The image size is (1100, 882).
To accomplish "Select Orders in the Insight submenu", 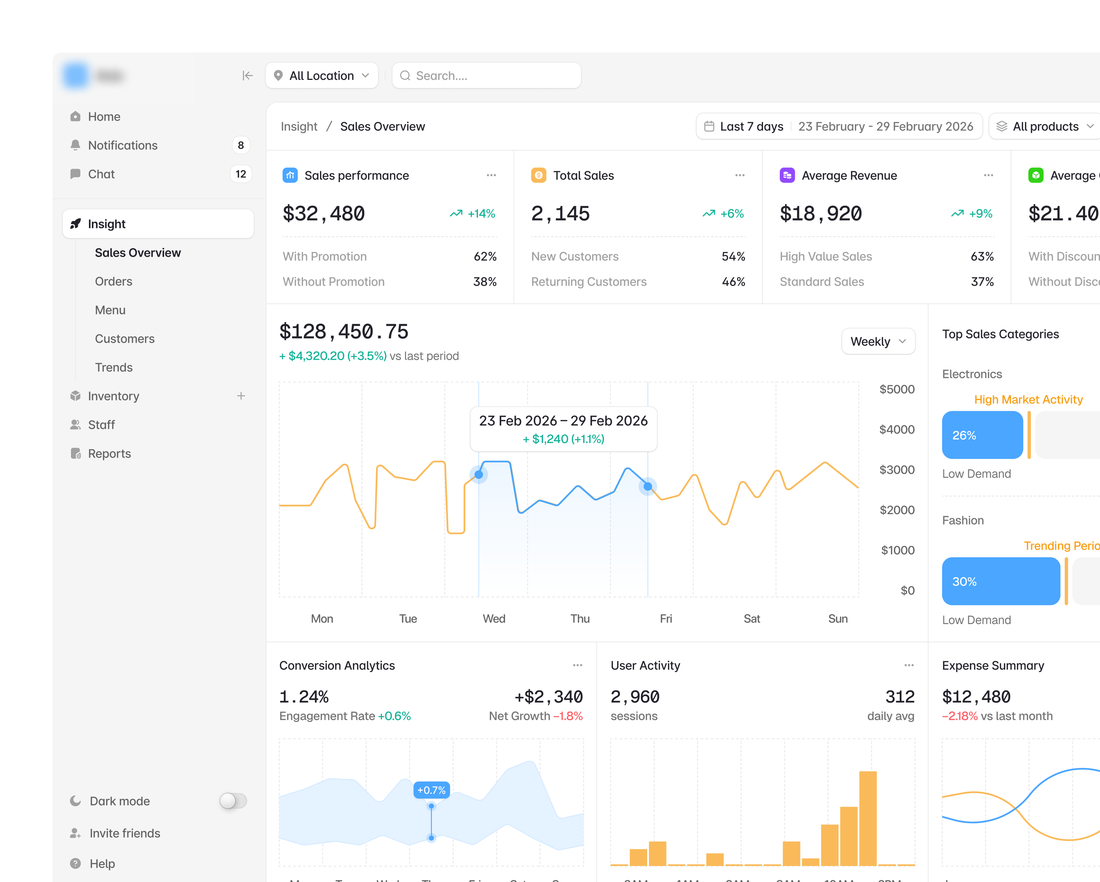I will tap(113, 282).
